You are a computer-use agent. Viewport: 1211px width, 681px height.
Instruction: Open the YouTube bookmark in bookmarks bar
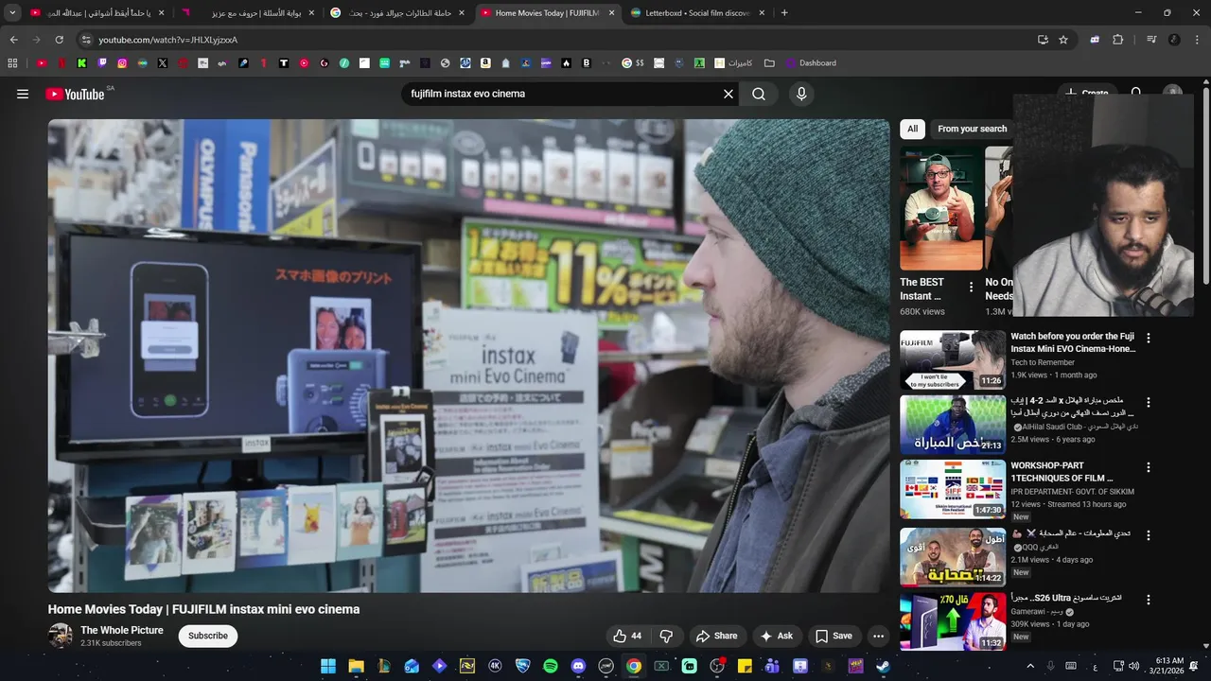[x=42, y=63]
